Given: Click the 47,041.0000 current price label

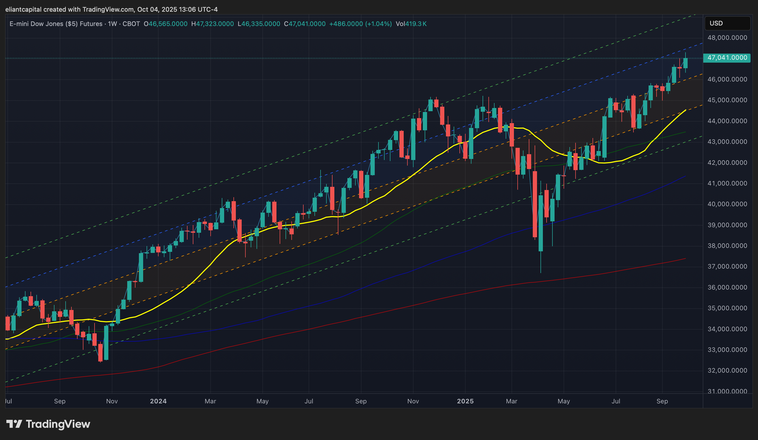Looking at the screenshot, I should point(727,58).
